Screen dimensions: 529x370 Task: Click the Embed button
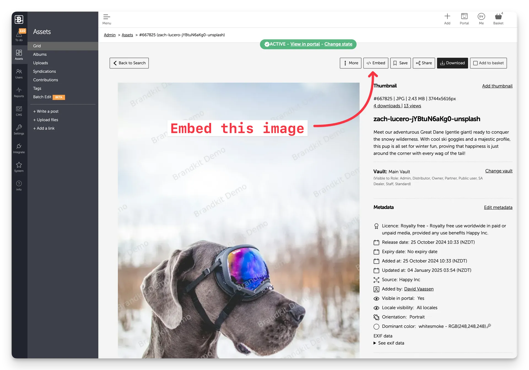click(x=376, y=63)
